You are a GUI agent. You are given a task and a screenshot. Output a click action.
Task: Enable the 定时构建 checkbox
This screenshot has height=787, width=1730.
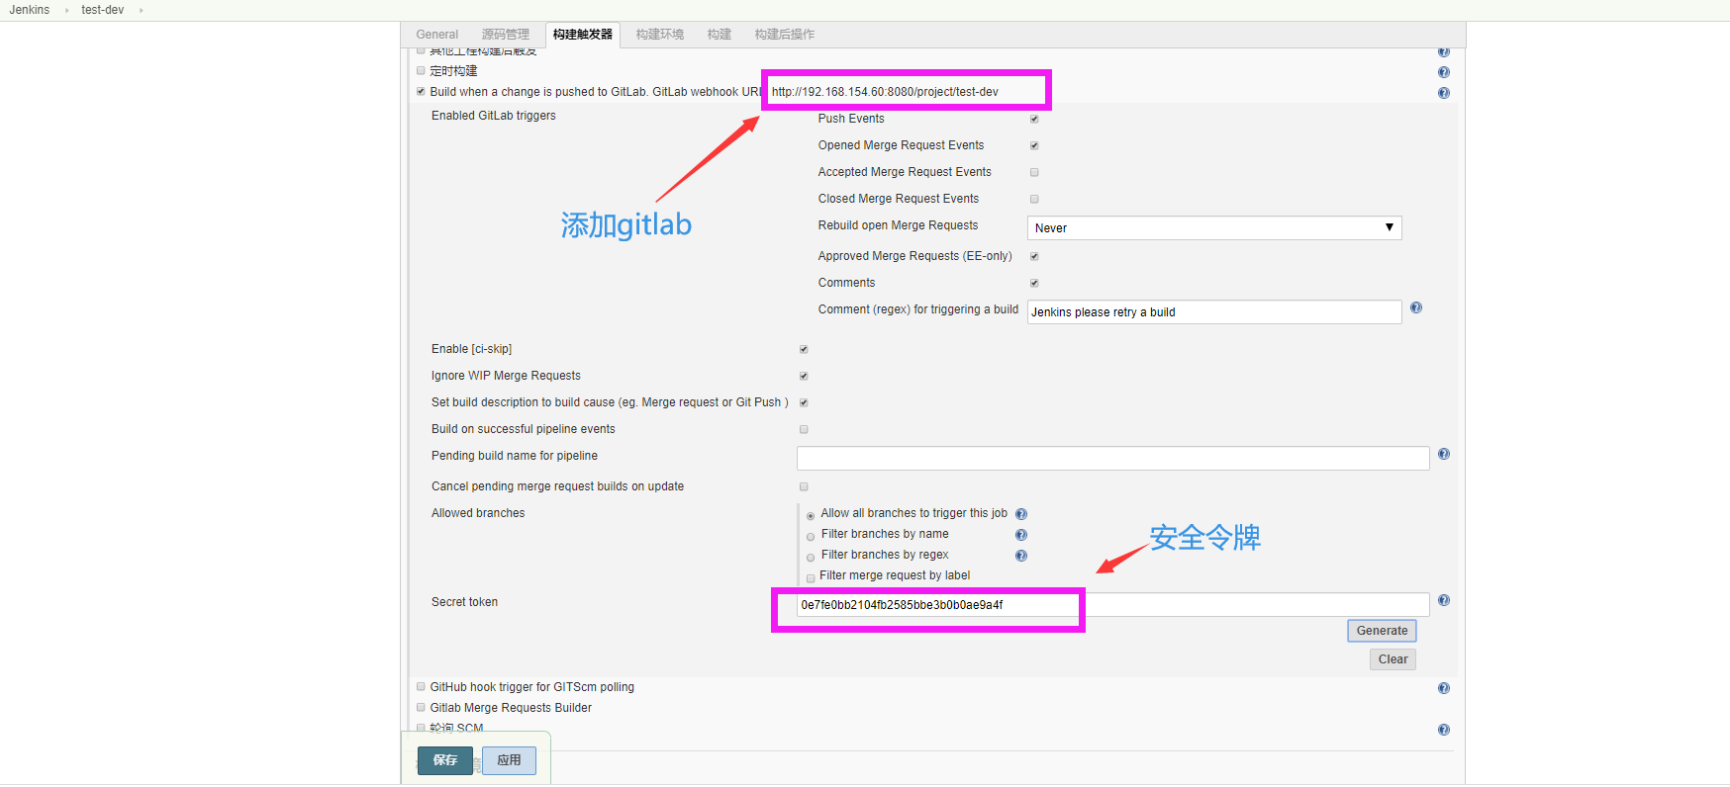pyautogui.click(x=421, y=71)
